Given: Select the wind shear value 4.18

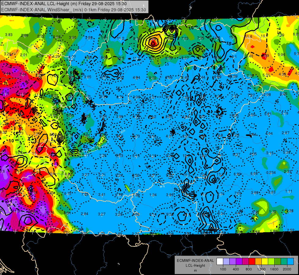Looking at the screenshot, I should point(153,156).
